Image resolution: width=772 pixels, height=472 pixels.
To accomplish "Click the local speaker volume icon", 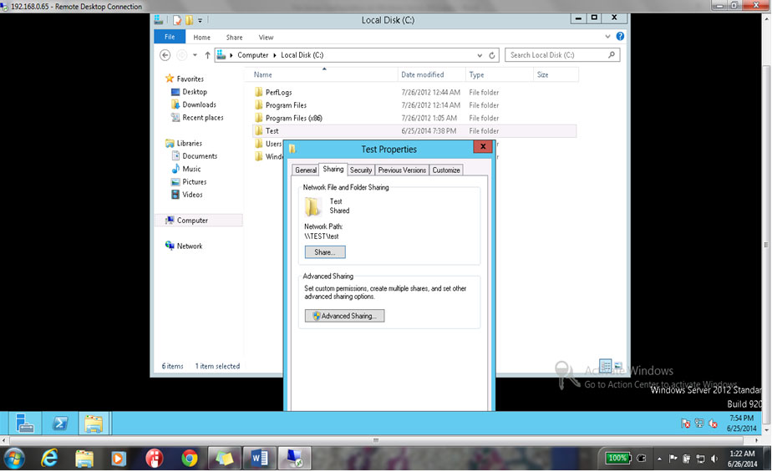I will pyautogui.click(x=714, y=459).
